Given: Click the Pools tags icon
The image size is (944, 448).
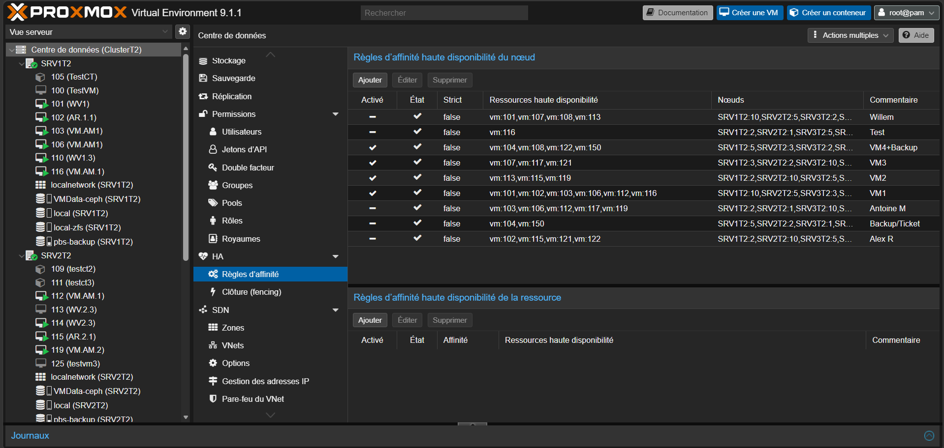Looking at the screenshot, I should [213, 203].
